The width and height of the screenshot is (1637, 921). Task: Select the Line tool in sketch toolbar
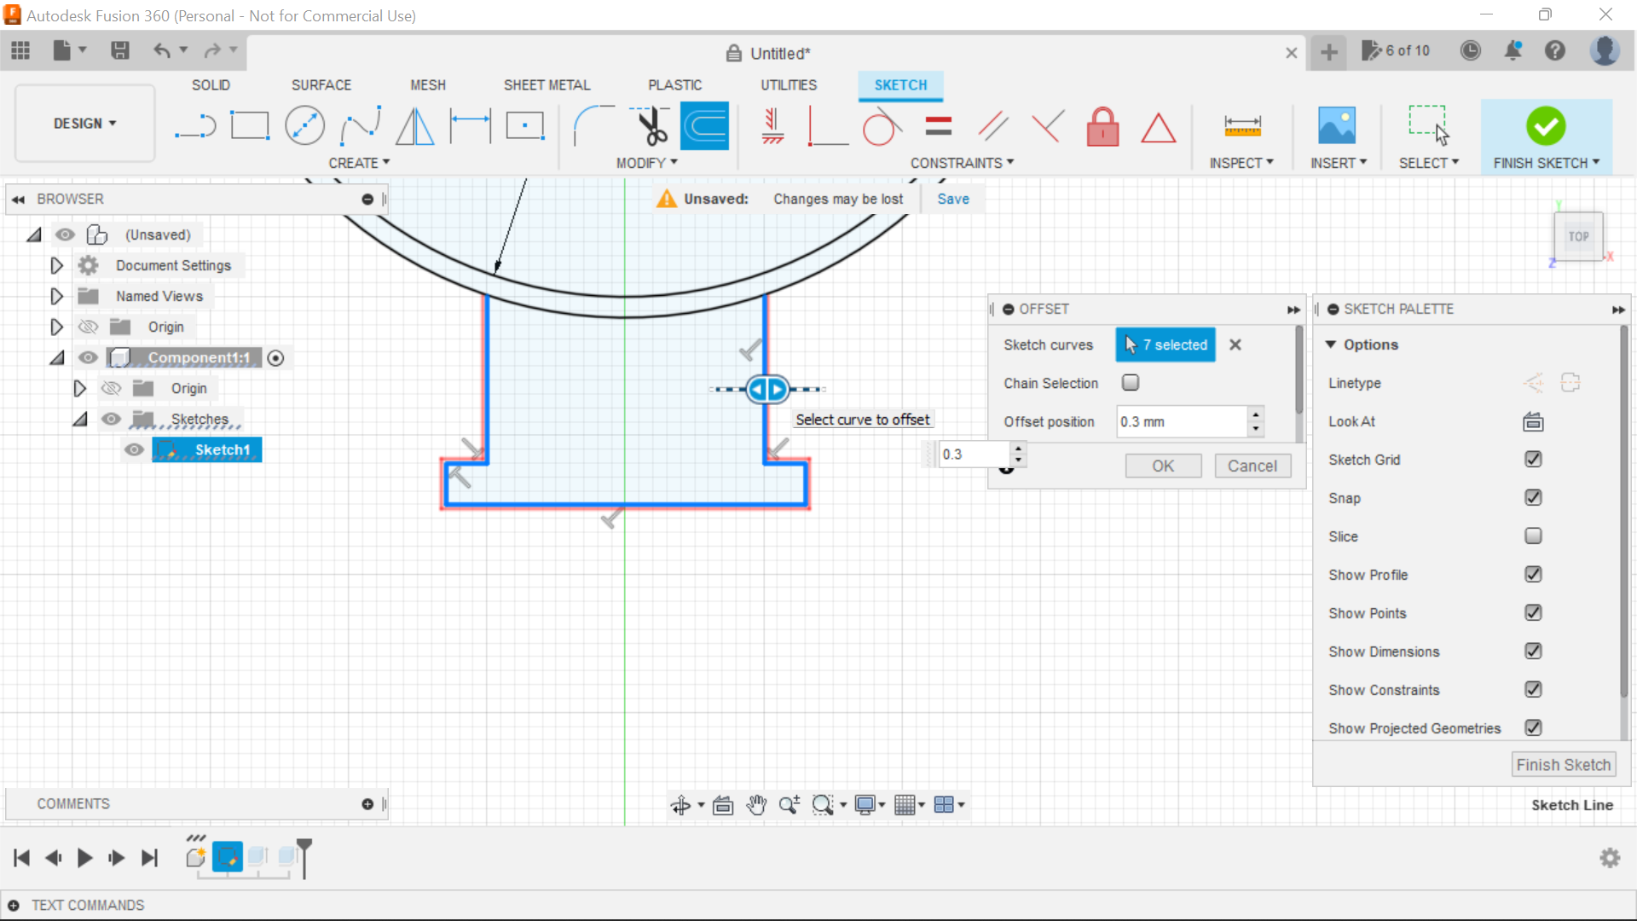(194, 125)
